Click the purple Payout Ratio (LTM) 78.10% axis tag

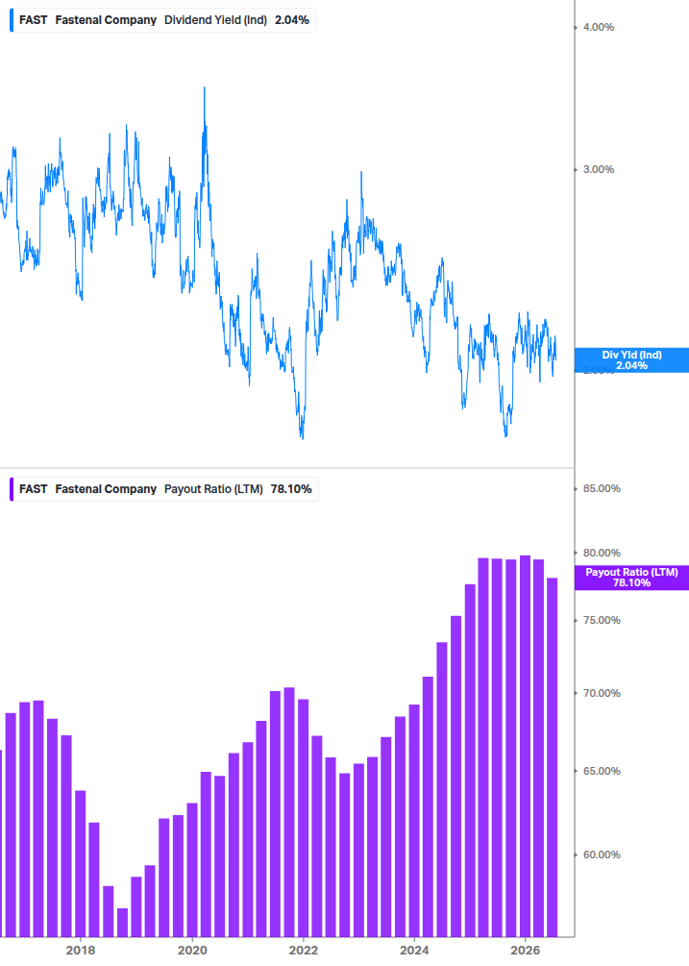tap(631, 578)
